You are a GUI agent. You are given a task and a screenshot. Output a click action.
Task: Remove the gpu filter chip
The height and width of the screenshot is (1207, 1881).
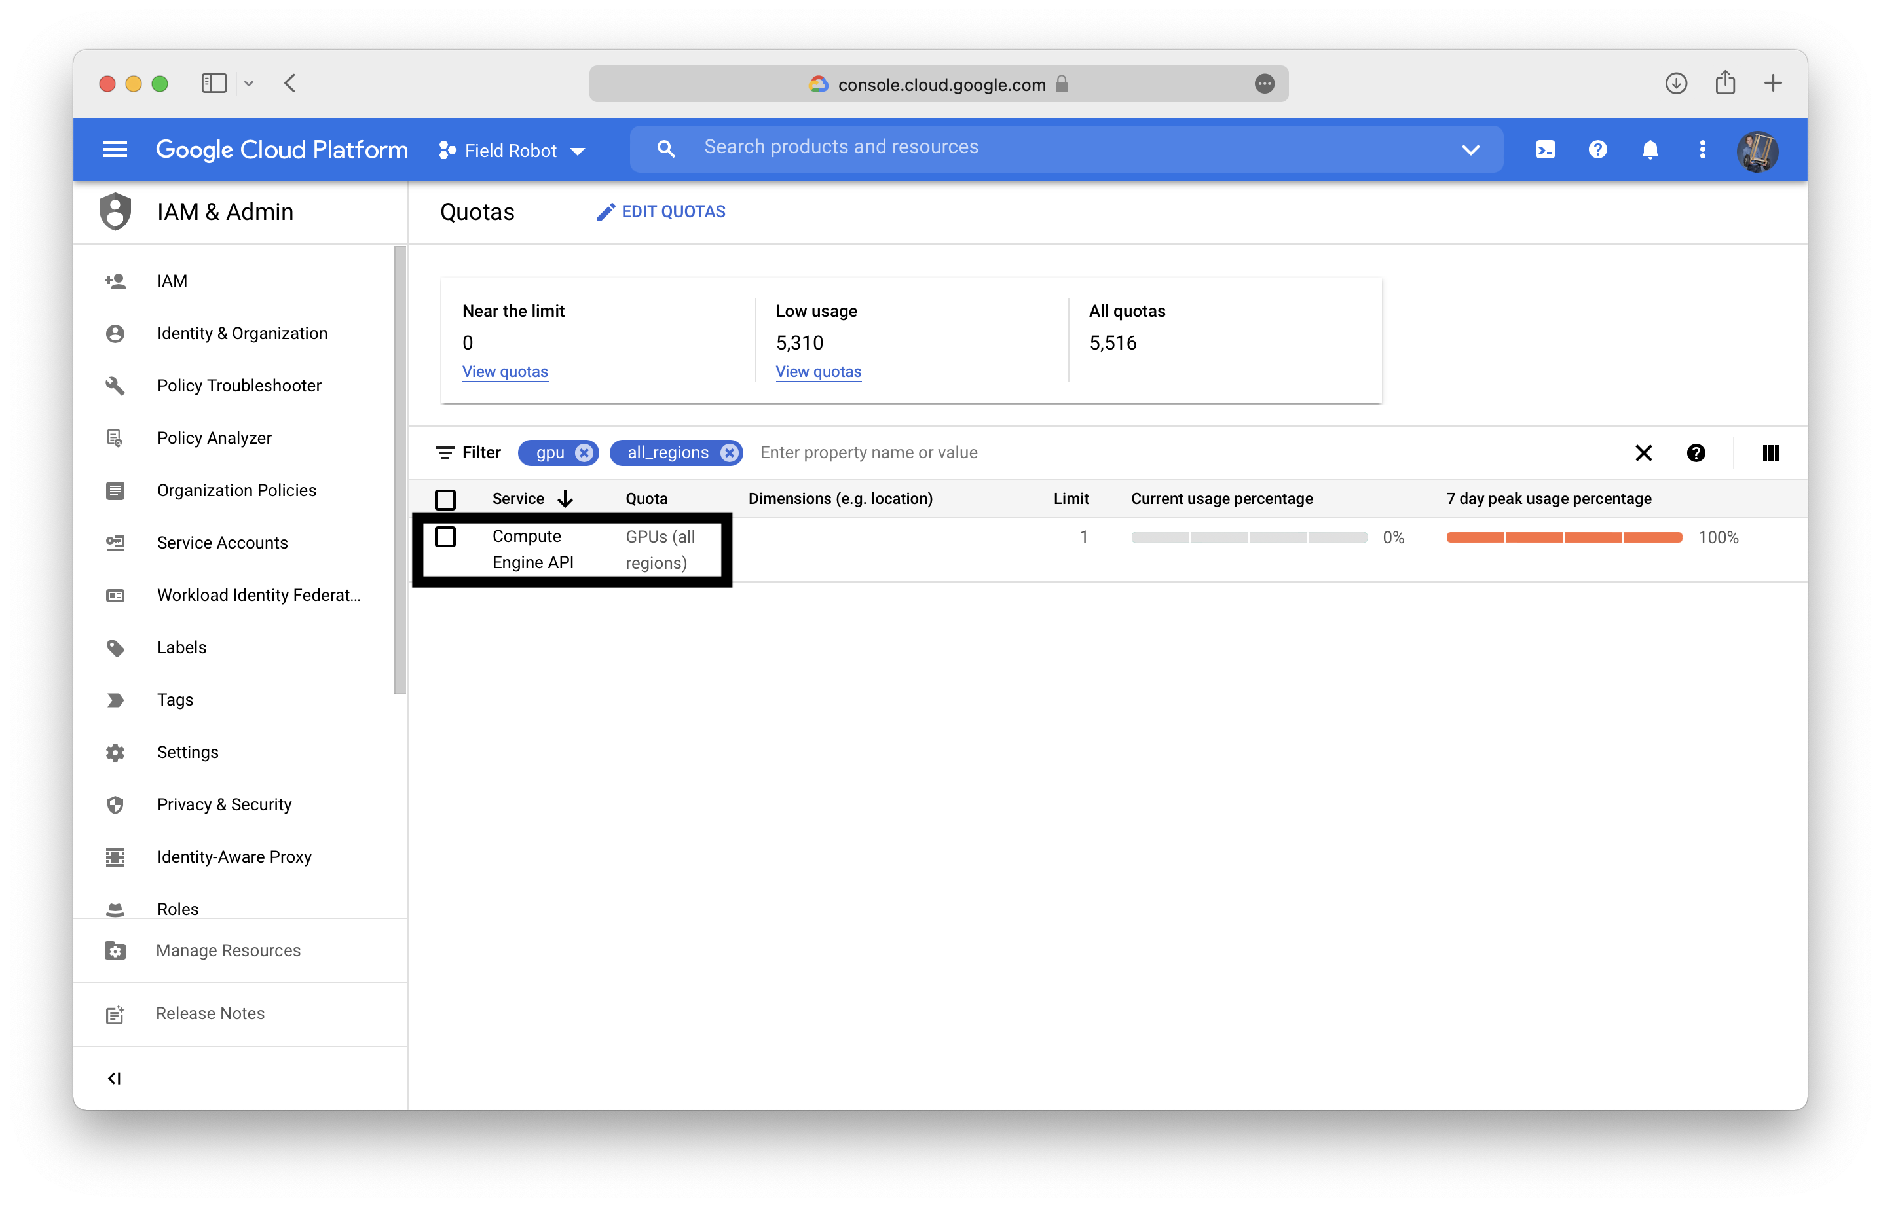tap(584, 452)
